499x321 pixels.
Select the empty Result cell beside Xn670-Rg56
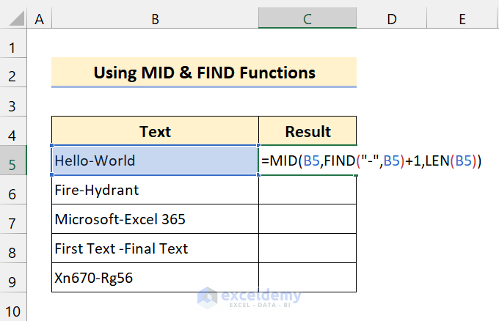point(307,278)
